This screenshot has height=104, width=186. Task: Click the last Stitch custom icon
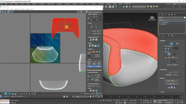coord(98,46)
